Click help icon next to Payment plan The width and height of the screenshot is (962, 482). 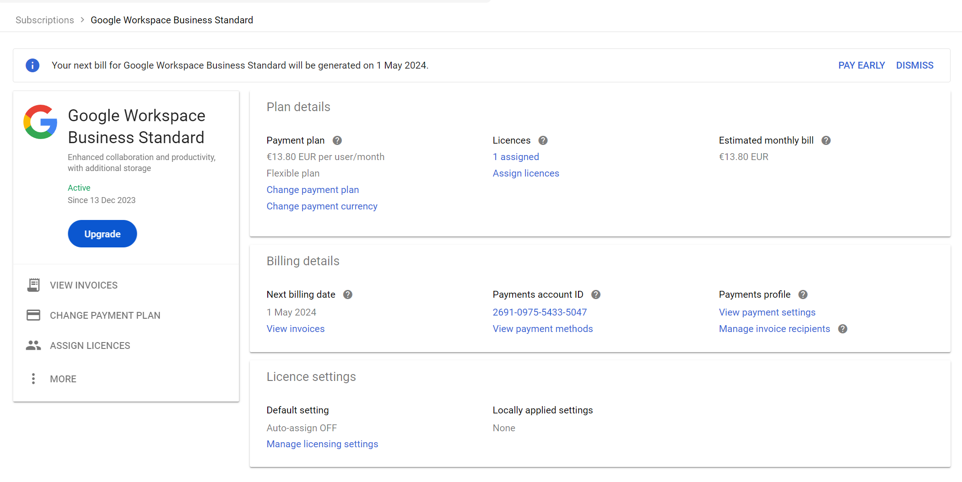pos(337,140)
